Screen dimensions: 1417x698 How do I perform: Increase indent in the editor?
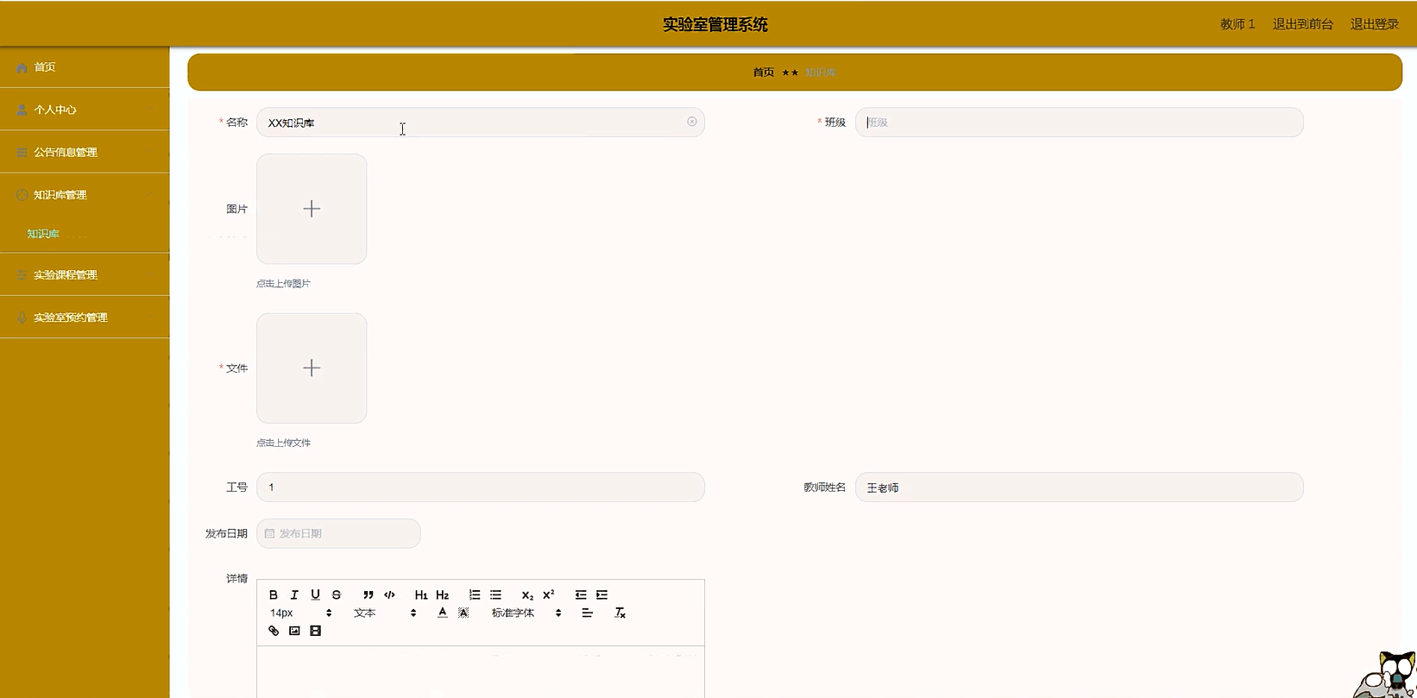coord(601,594)
